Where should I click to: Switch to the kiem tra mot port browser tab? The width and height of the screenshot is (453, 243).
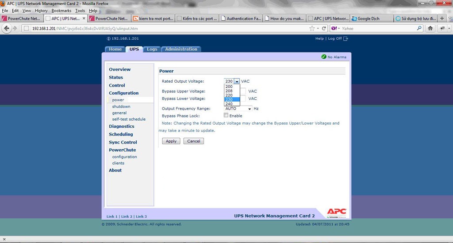(153, 18)
